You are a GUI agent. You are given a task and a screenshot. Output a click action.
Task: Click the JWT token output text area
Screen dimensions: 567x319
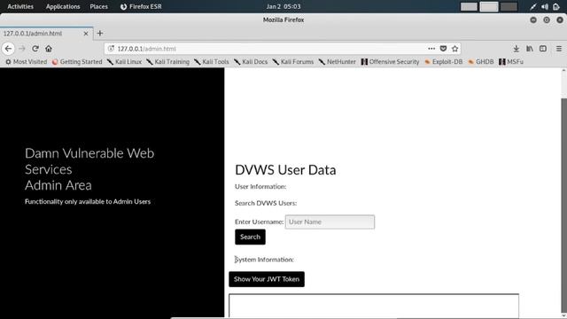(374, 306)
